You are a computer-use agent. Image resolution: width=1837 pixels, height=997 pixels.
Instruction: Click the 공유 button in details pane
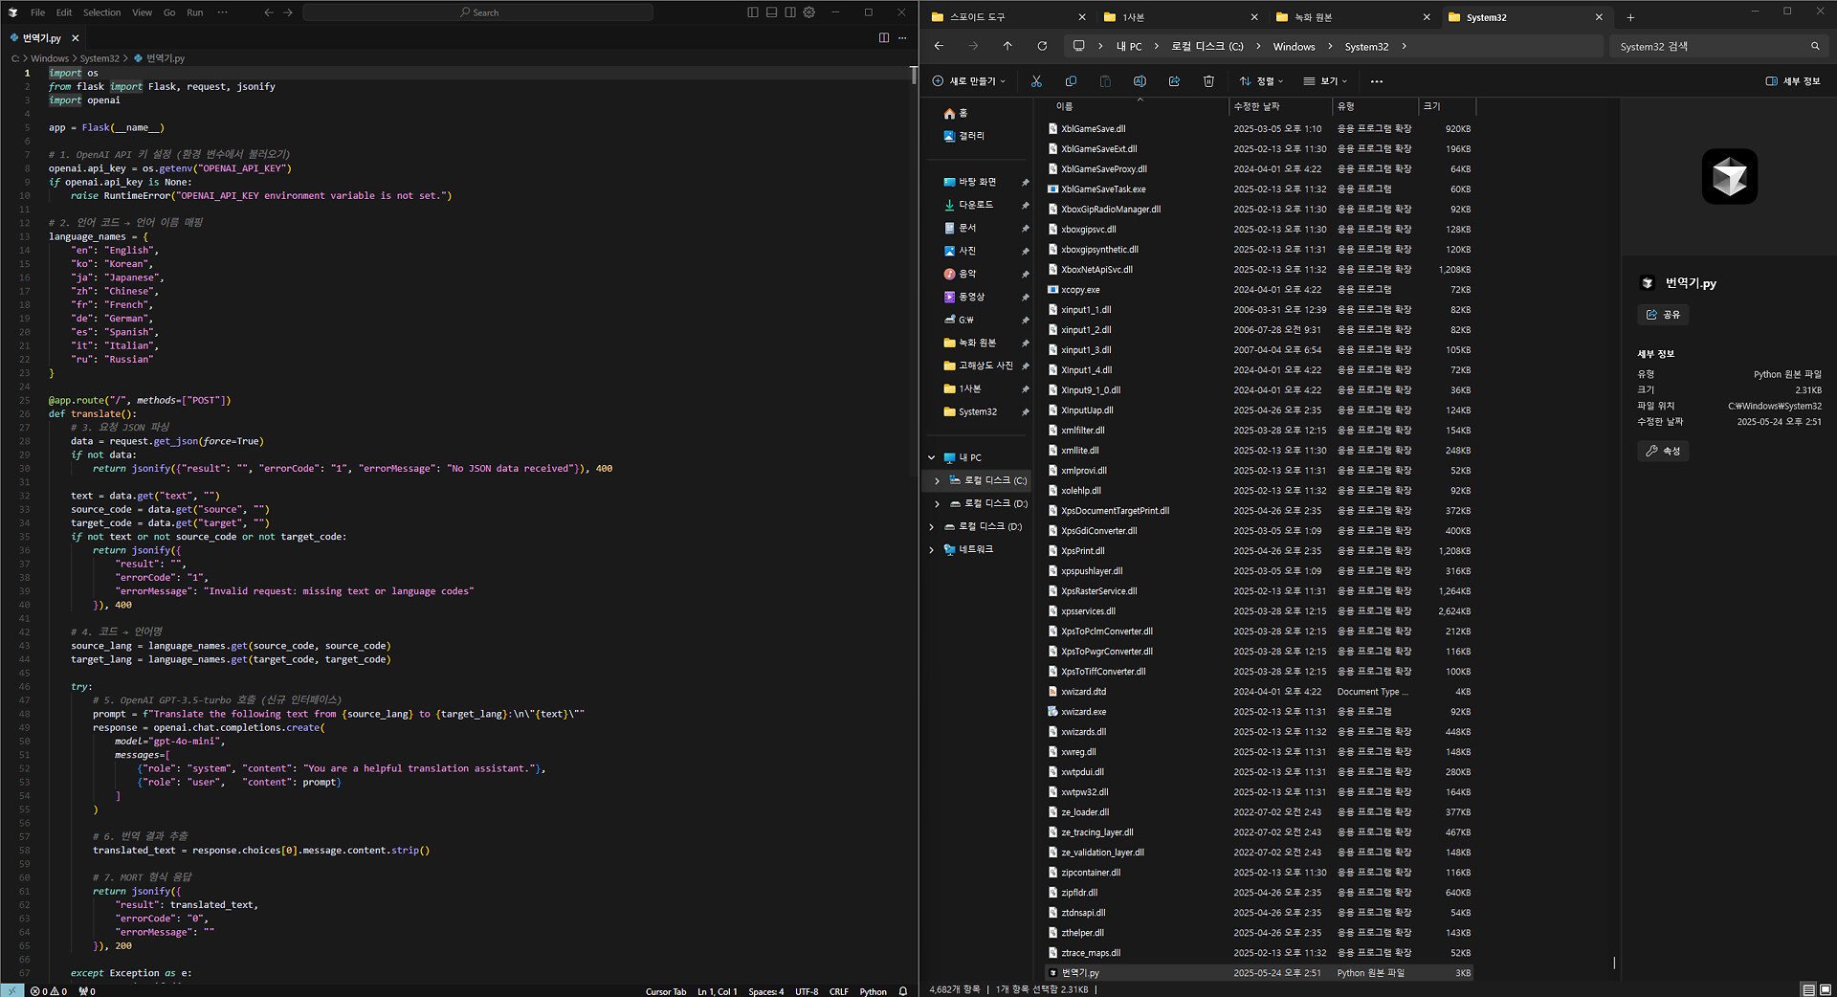tap(1663, 315)
